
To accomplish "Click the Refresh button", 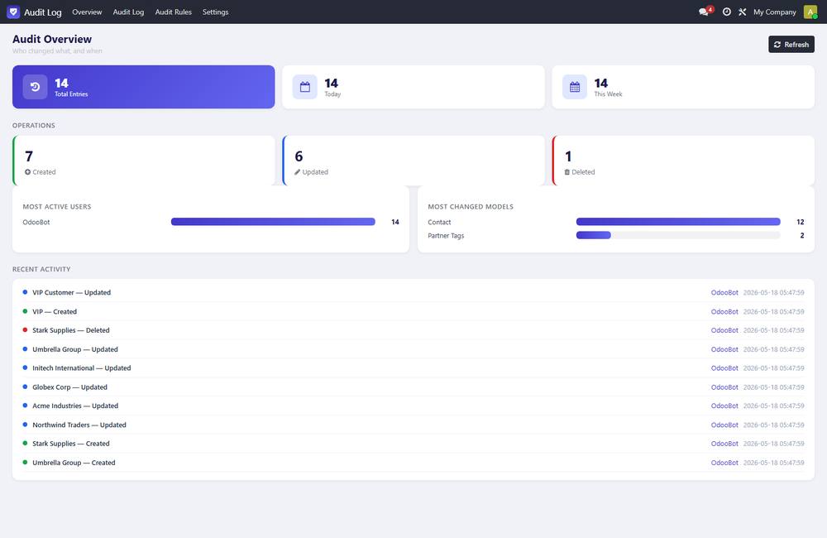I will 791,45.
